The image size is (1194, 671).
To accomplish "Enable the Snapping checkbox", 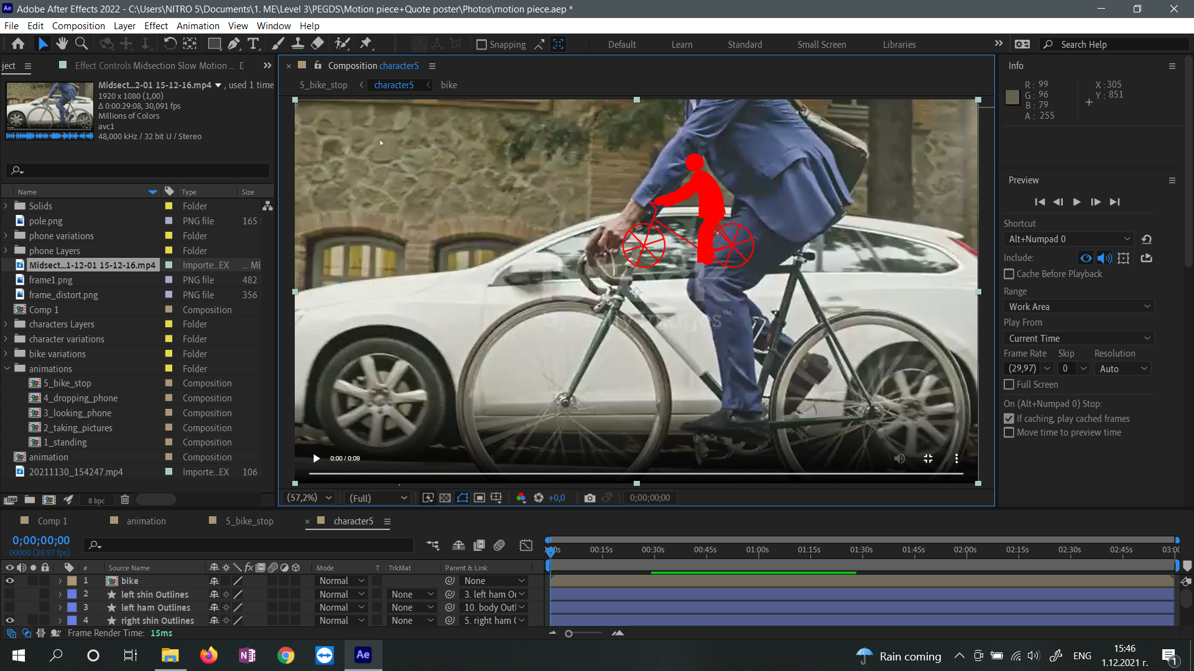I will (481, 45).
